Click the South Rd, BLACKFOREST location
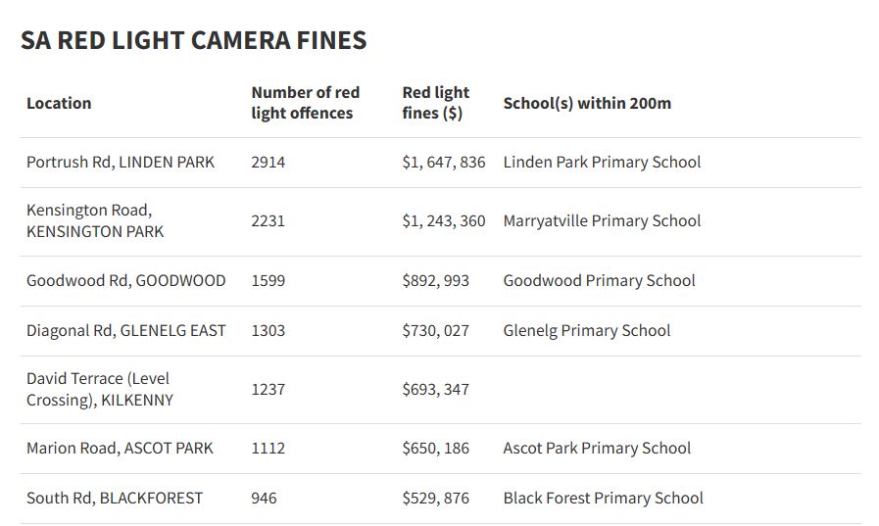The height and width of the screenshot is (526, 879). (x=115, y=498)
